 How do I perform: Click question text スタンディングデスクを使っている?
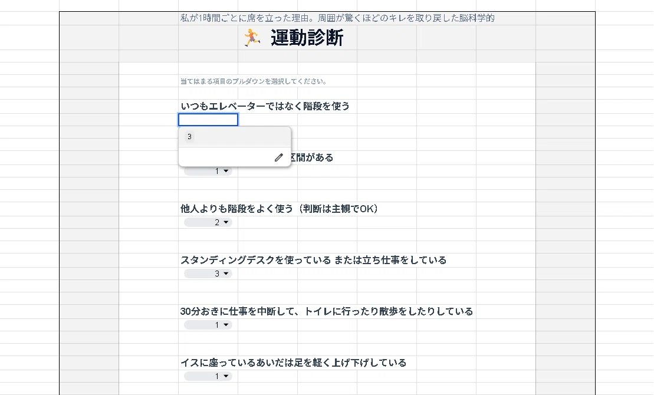pos(256,260)
